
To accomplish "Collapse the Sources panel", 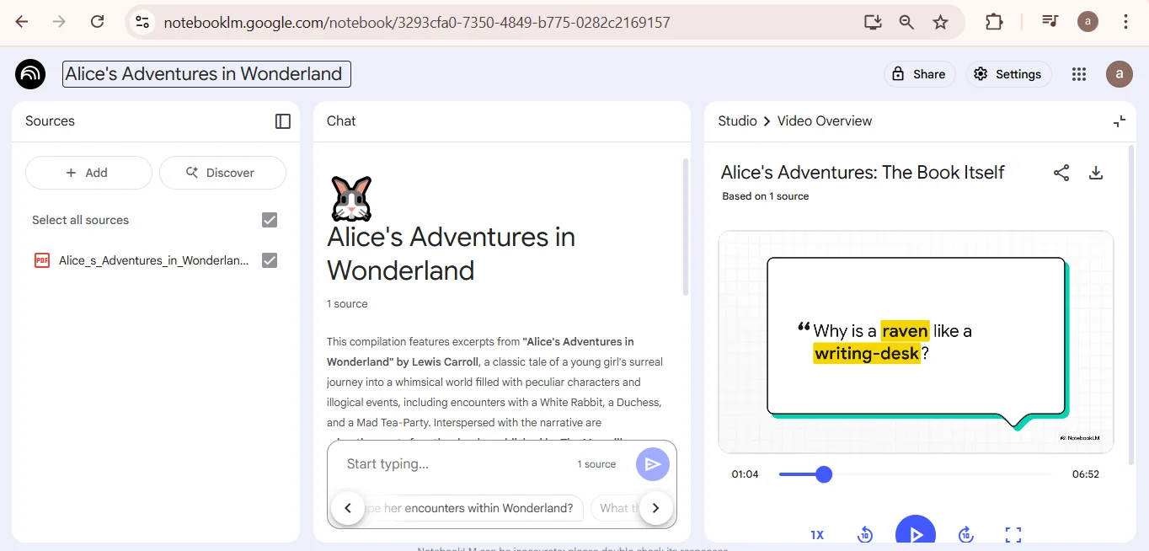I will pyautogui.click(x=283, y=121).
